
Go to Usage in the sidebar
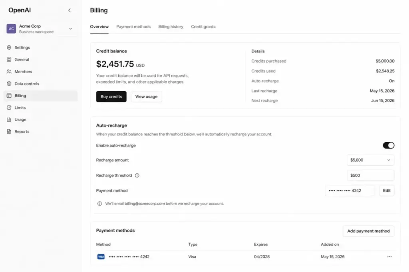pos(20,119)
